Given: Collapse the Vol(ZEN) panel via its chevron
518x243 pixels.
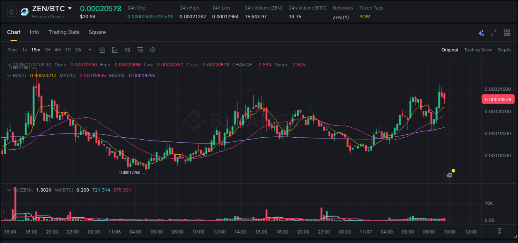Looking at the screenshot, I should pos(9,189).
